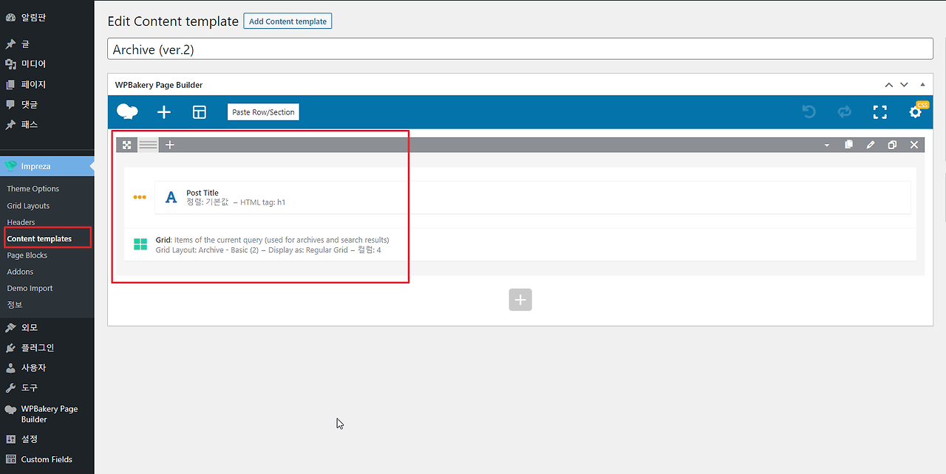Open the WPBakery logo in builder toolbar
The image size is (946, 474).
127,112
